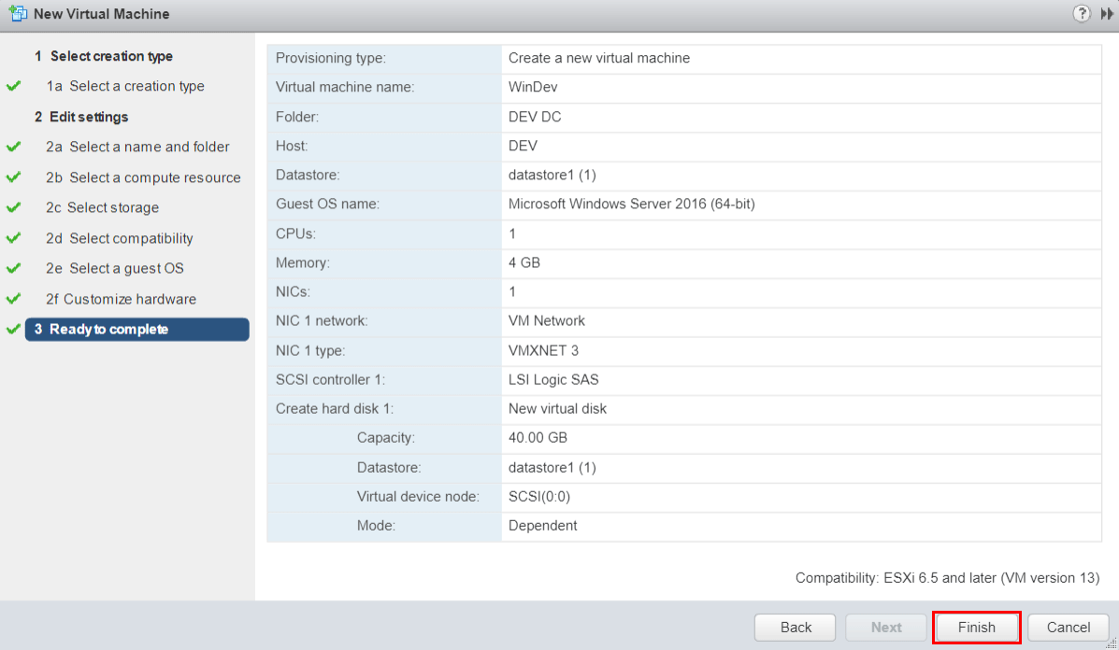
Task: Click the hard disk Datastore value 'datastore1 (1)'
Action: point(552,468)
